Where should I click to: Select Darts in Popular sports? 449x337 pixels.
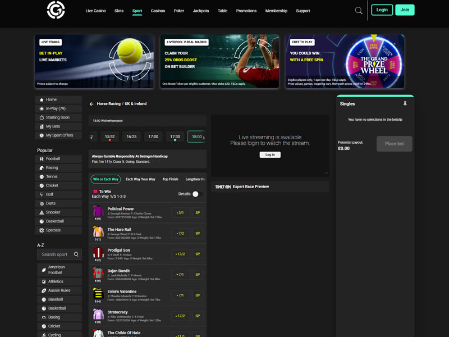(x=51, y=203)
